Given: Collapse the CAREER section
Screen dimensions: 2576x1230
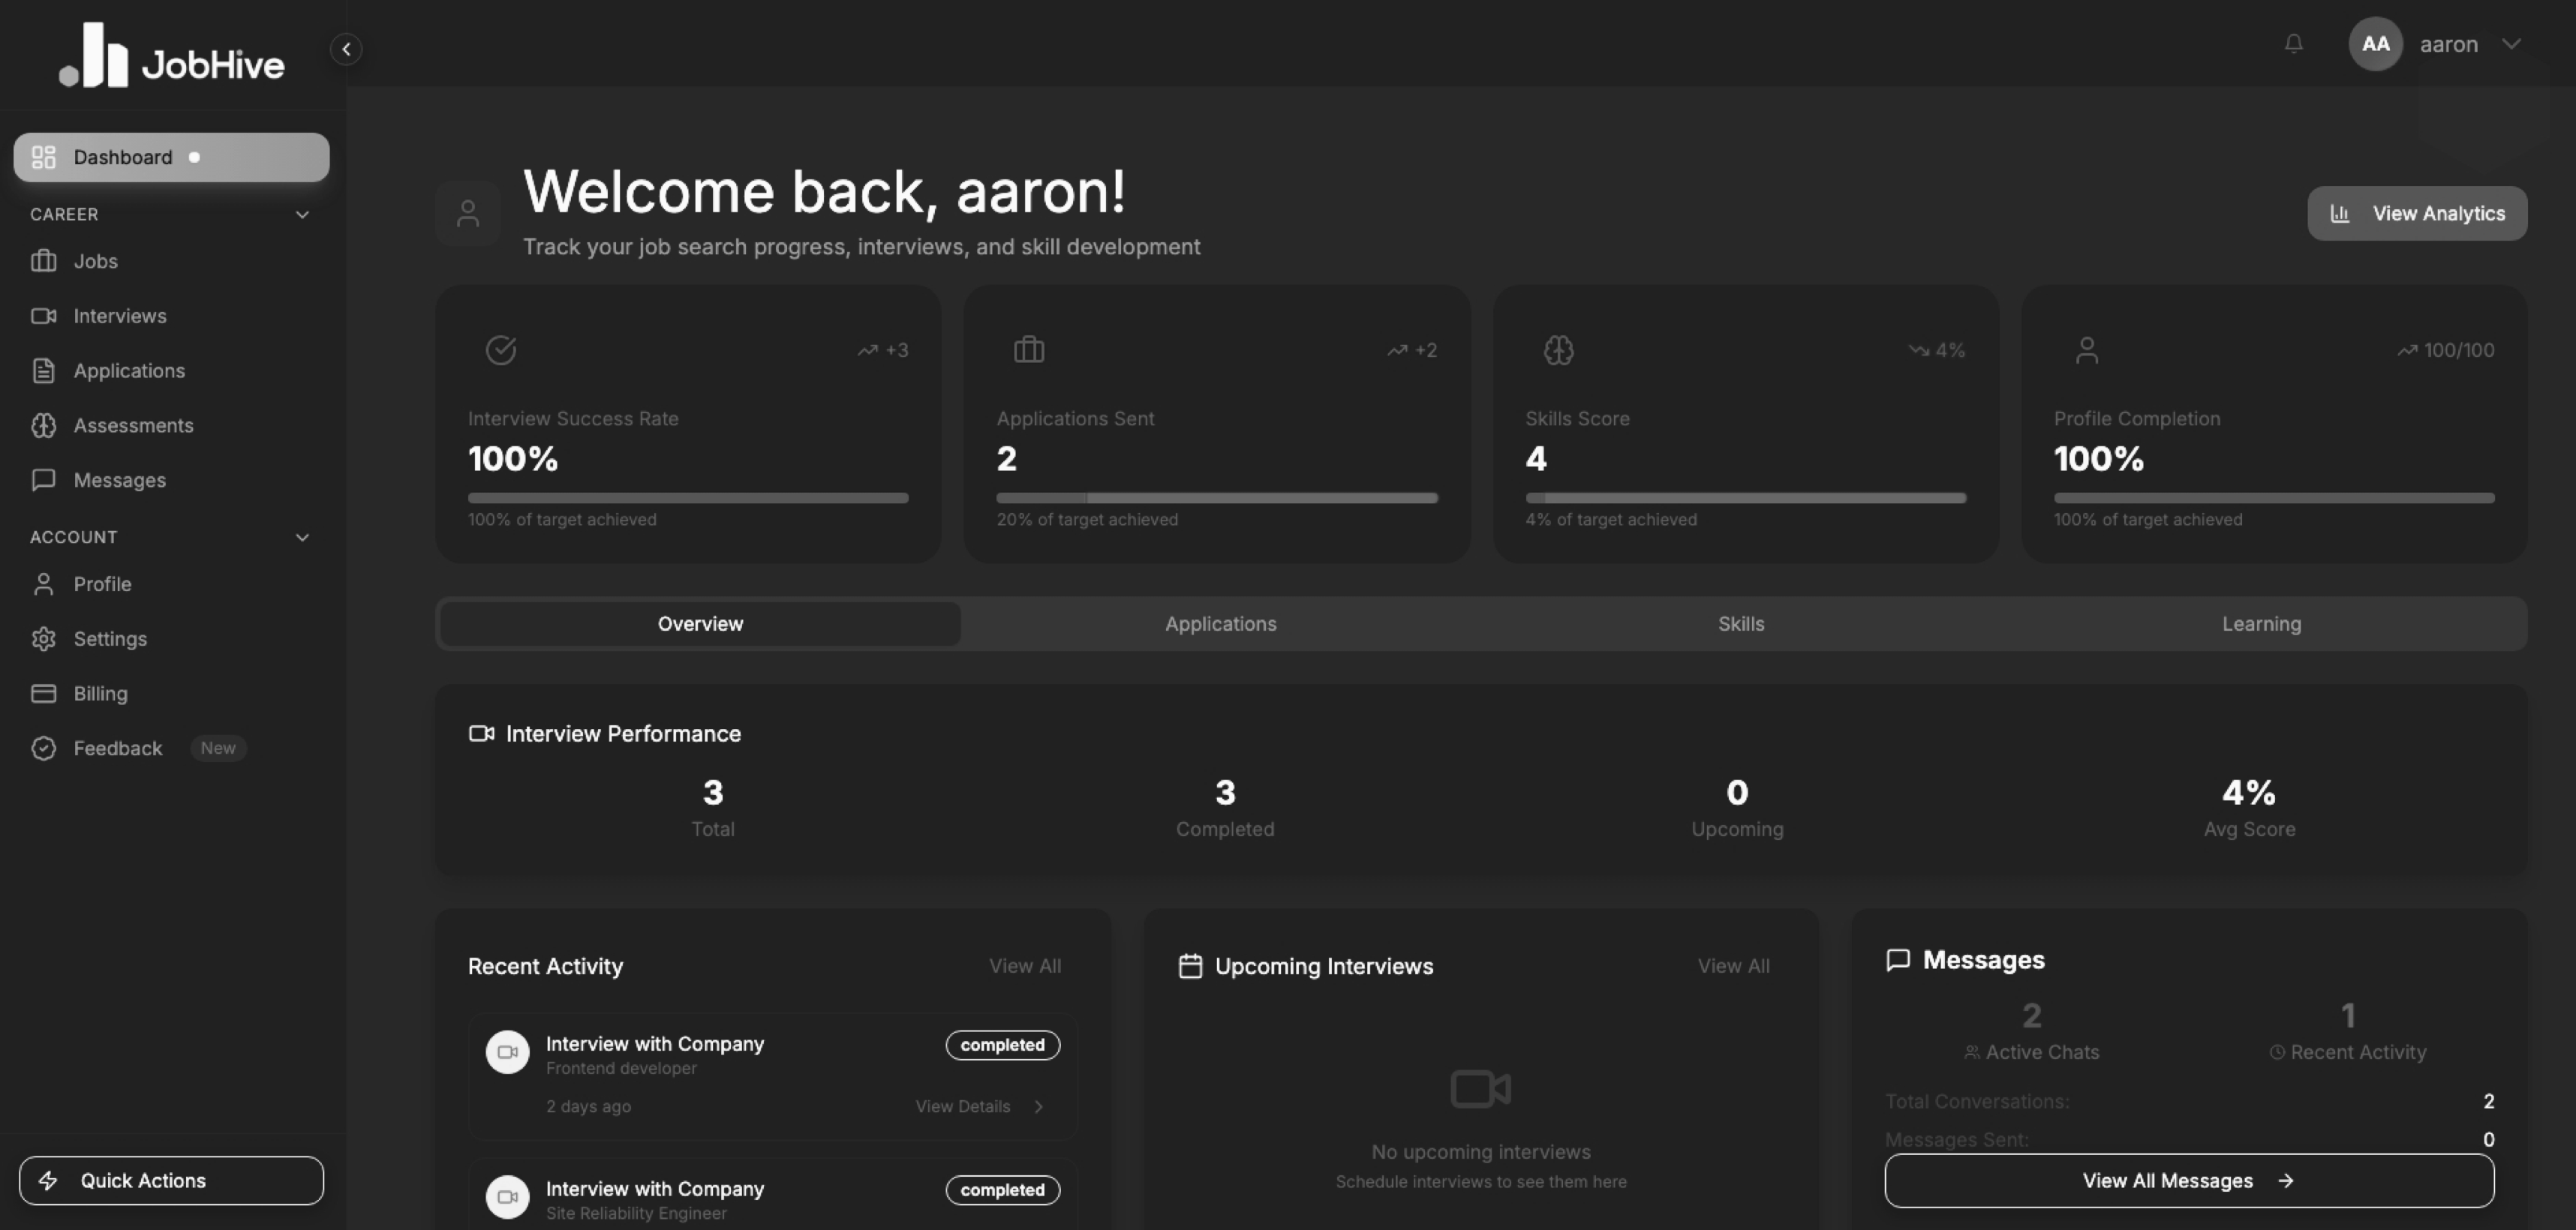Looking at the screenshot, I should click(x=303, y=214).
